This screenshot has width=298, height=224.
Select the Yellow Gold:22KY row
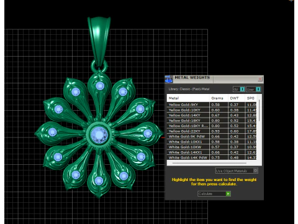pyautogui.click(x=212, y=131)
